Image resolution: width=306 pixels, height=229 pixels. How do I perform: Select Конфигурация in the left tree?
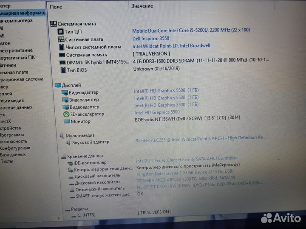(15, 148)
